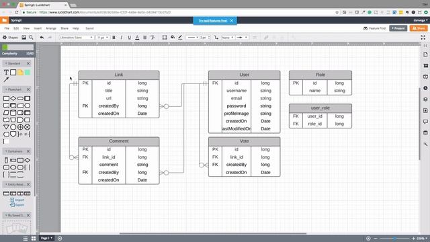This screenshot has width=430, height=242.
Task: Open the View menu
Action: [x=26, y=28]
